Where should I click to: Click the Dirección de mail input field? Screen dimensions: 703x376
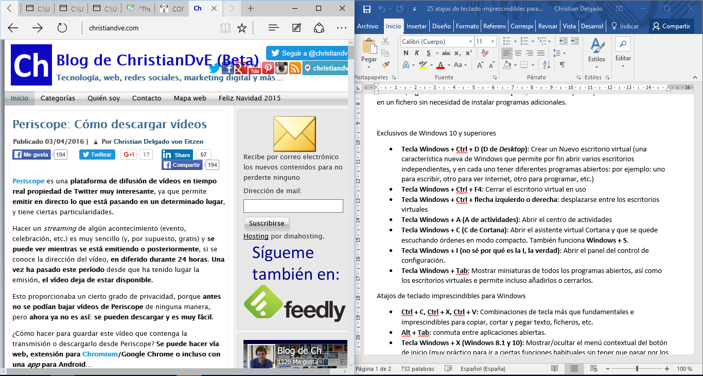[293, 206]
